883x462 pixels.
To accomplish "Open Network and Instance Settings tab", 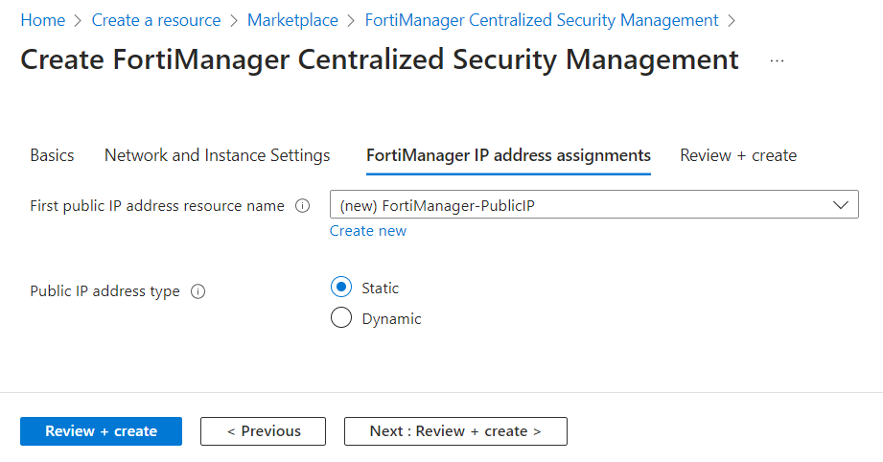I will [218, 155].
